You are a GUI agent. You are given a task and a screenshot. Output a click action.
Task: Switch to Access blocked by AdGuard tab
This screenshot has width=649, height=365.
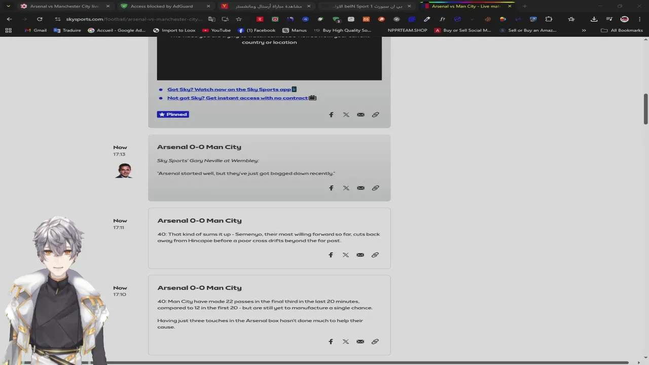165,6
